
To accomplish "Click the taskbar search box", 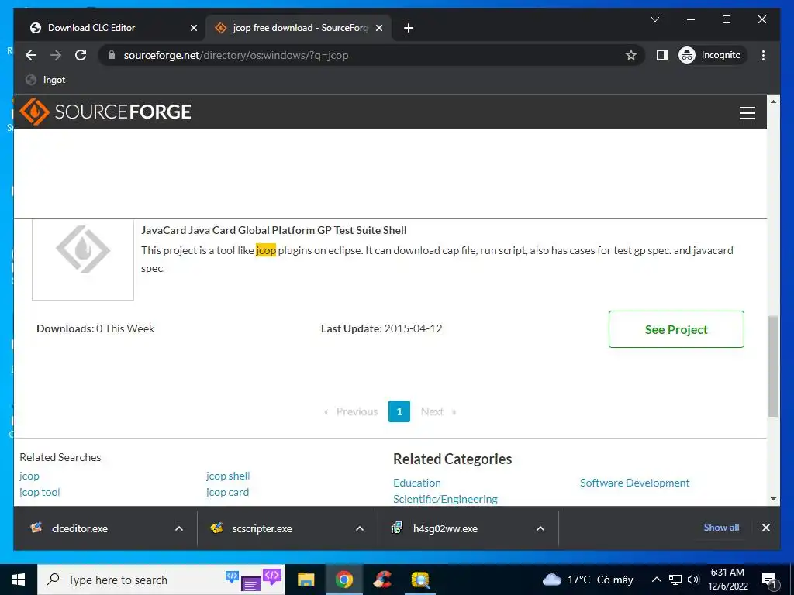I will (x=161, y=580).
